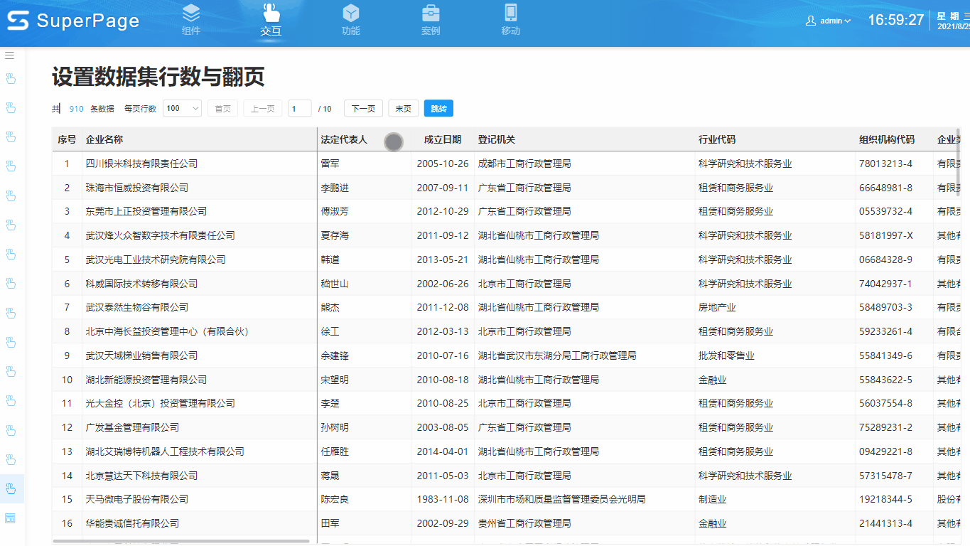
Task: Open the 案例 briefcase section
Action: [x=431, y=20]
